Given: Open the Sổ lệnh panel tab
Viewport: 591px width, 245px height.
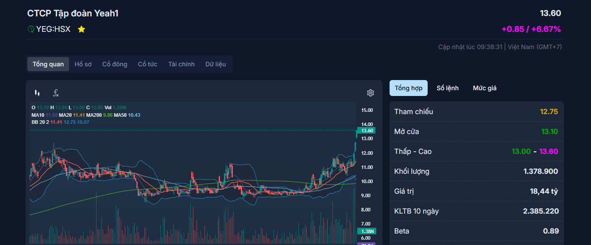Looking at the screenshot, I should click(x=448, y=88).
